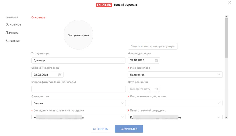Click the Загрузить фото upload circle
The width and height of the screenshot is (236, 136).
pos(78,35)
